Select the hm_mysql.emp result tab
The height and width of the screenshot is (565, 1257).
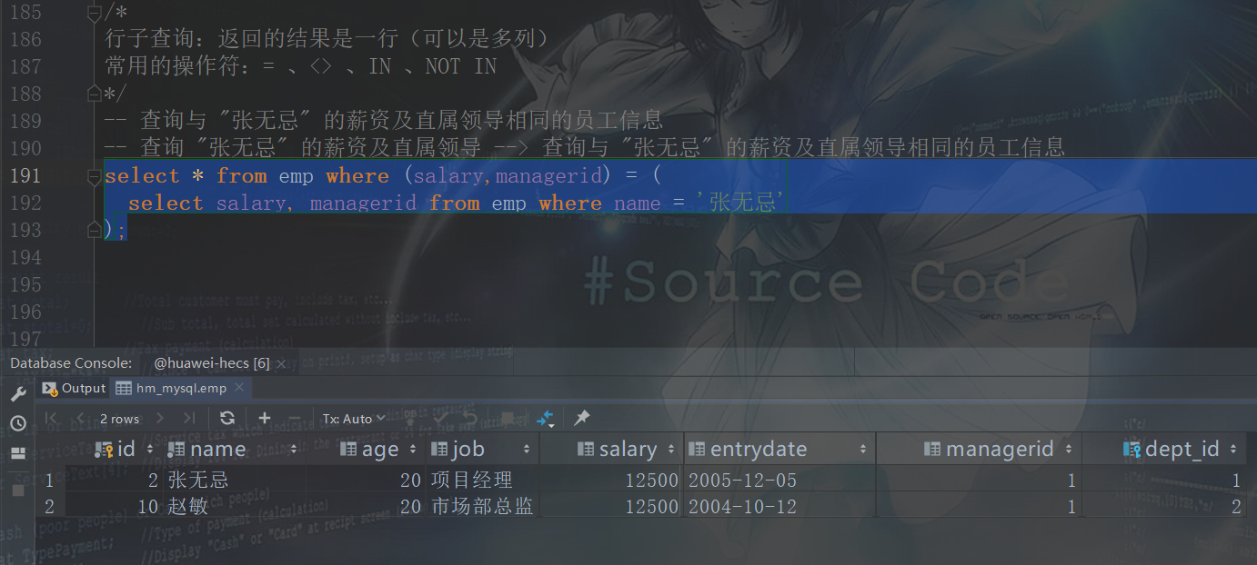(181, 388)
